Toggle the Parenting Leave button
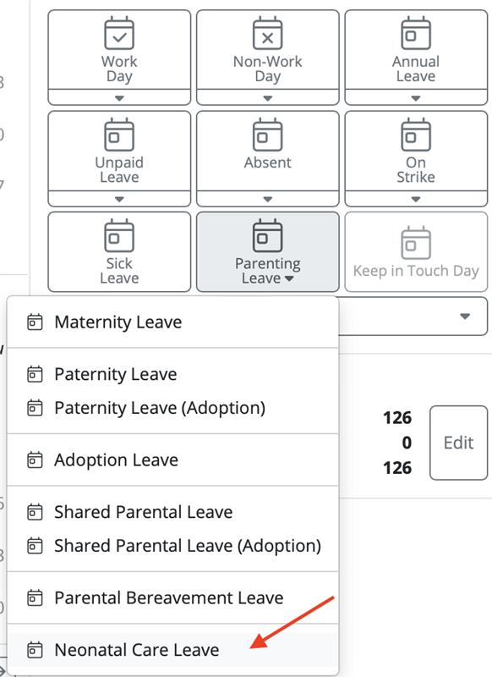The width and height of the screenshot is (492, 677). click(268, 251)
